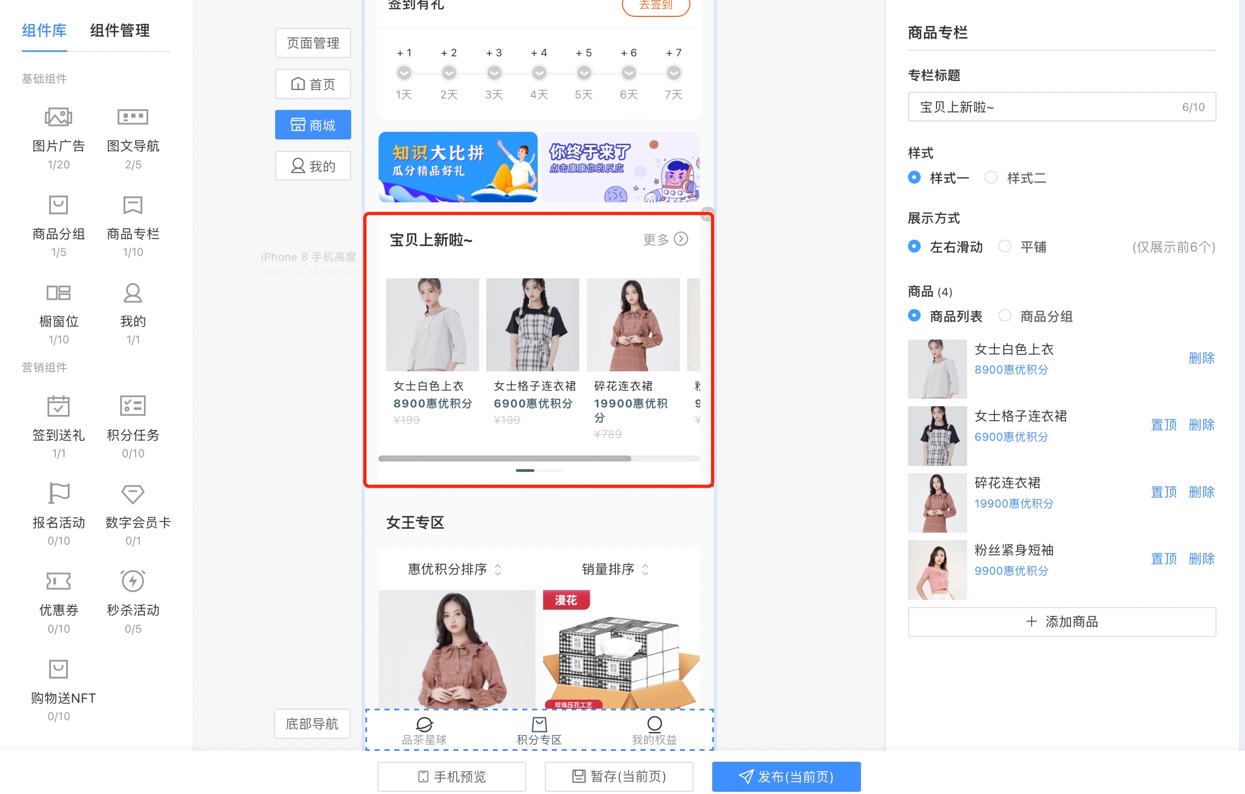Viewport: 1245px width, 794px height.
Task: Select the 图片广告 component icon
Action: point(59,117)
